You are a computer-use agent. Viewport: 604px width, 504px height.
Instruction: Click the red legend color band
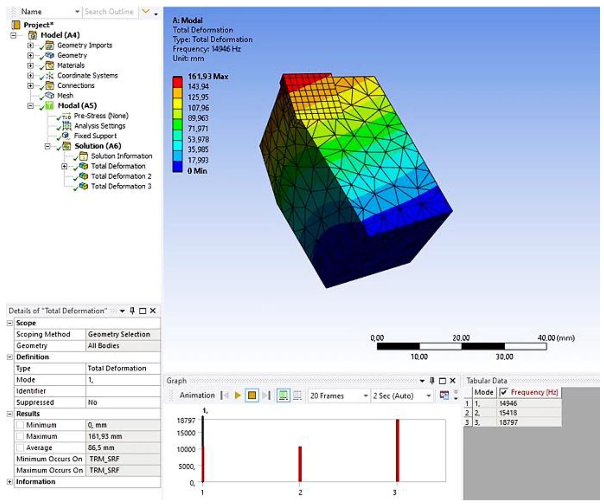177,82
